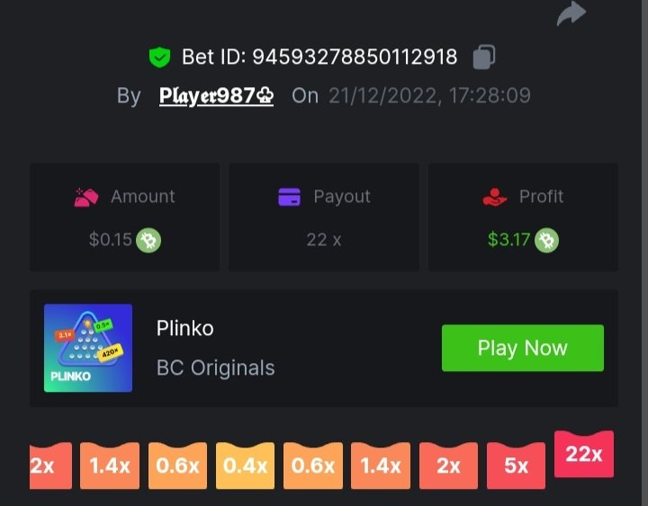This screenshot has height=506, width=648.
Task: Click the bet date and time text
Action: click(429, 96)
